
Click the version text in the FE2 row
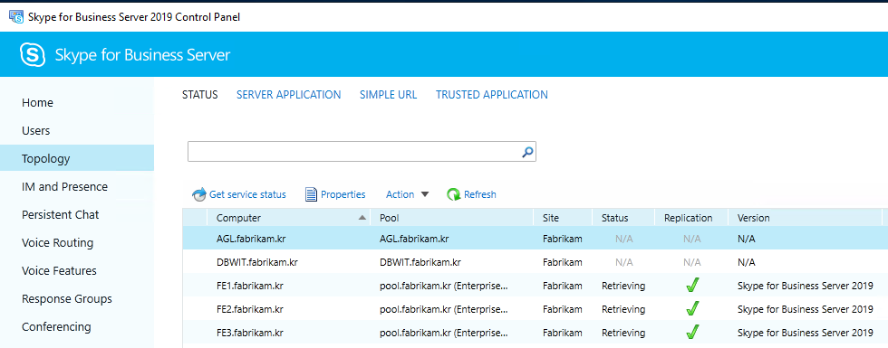[x=806, y=309]
